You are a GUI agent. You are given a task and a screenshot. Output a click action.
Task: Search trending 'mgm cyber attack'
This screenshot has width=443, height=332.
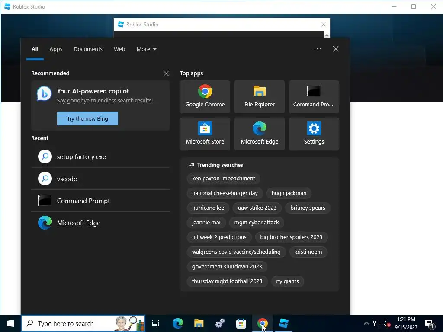257,223
